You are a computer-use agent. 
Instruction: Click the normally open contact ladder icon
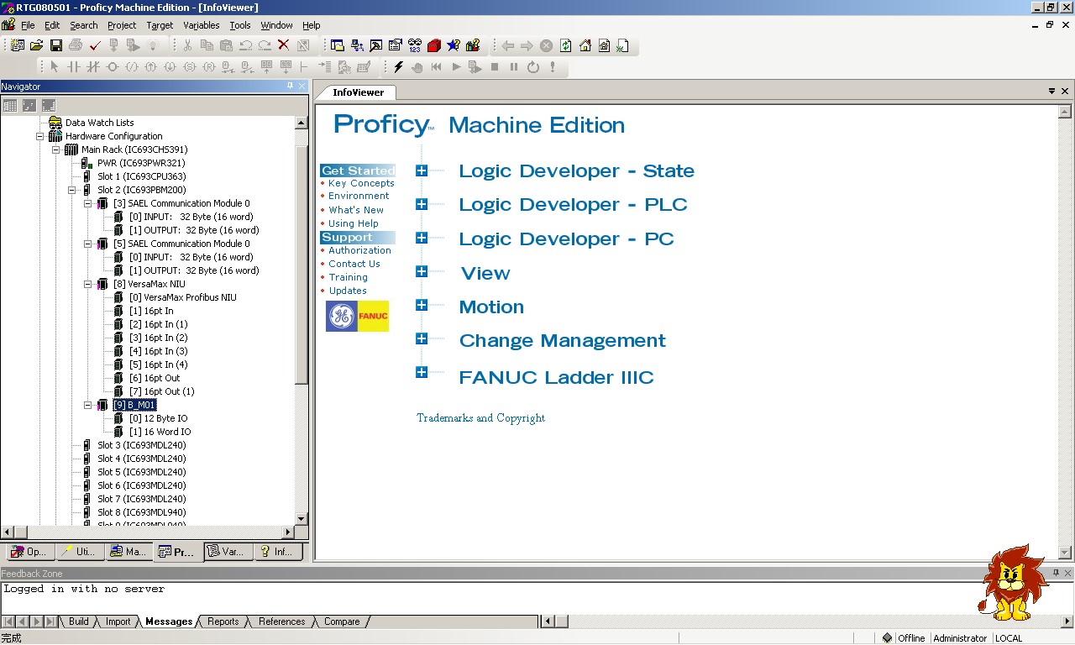click(x=73, y=66)
